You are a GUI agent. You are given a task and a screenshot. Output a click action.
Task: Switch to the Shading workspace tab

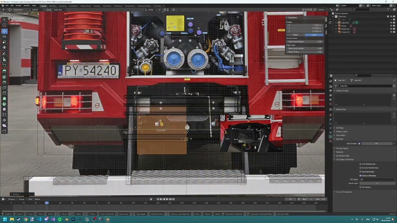tap(97, 6)
